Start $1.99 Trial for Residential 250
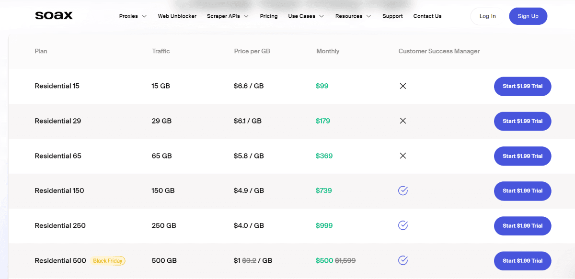The height and width of the screenshot is (279, 575). tap(523, 226)
